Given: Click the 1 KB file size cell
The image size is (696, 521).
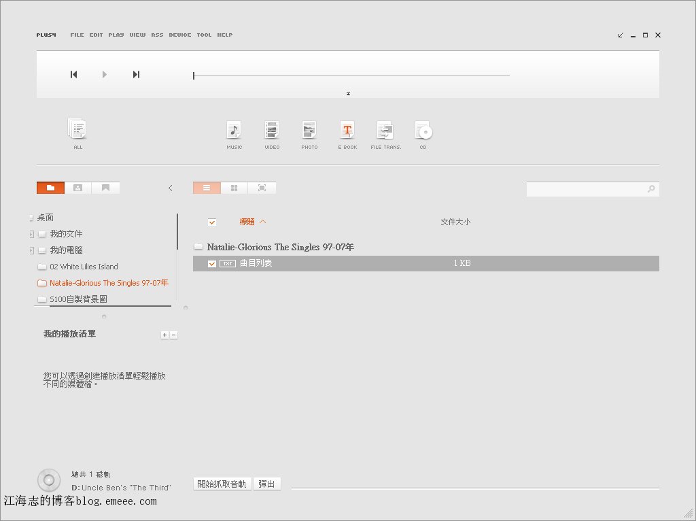Looking at the screenshot, I should pos(462,263).
